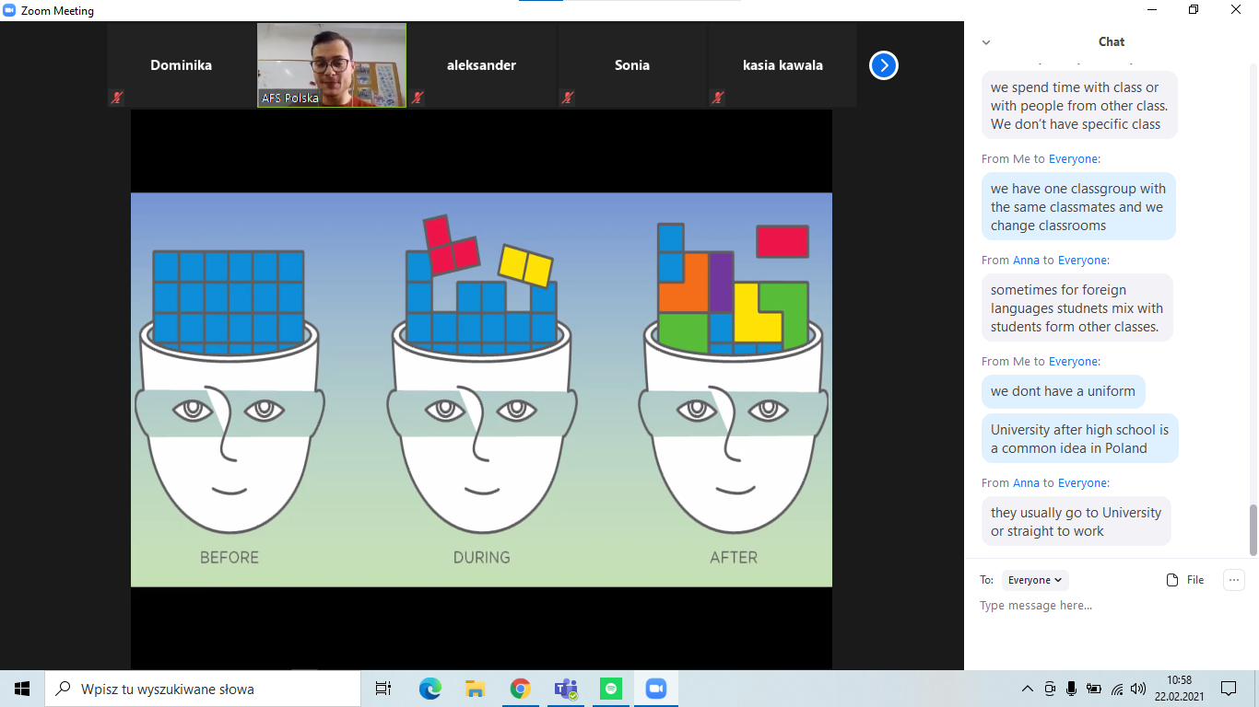Click the microphone icon in system tray
This screenshot has height=707, width=1259.
point(1071,689)
